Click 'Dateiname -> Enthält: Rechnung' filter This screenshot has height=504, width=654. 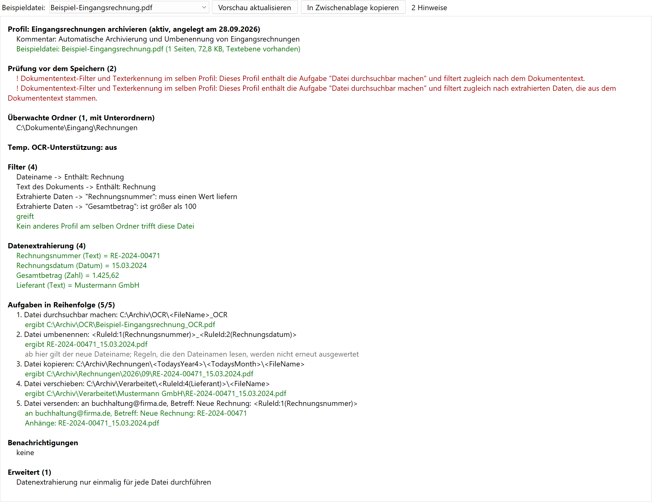click(70, 177)
